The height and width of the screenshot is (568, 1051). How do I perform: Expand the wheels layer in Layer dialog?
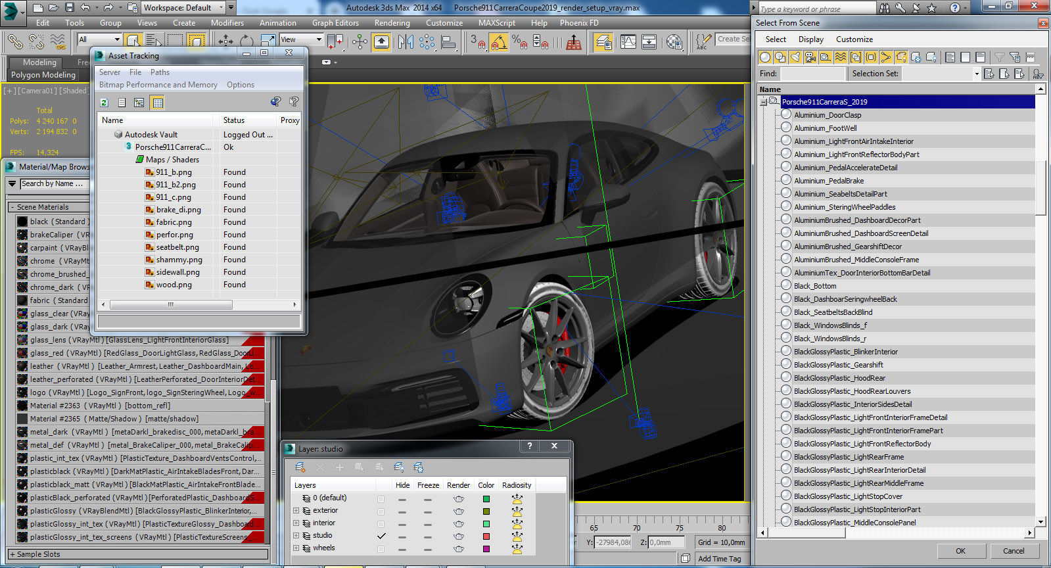click(296, 548)
